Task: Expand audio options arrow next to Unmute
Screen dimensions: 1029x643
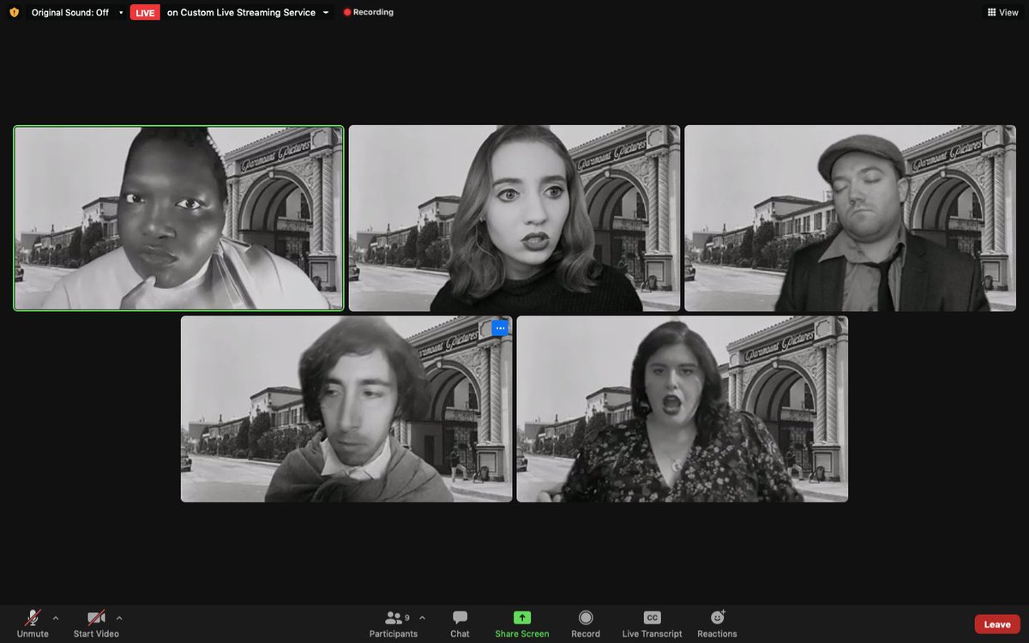Action: [56, 617]
